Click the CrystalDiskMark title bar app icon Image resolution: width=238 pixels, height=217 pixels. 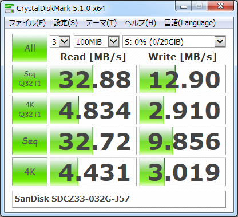click(x=9, y=8)
